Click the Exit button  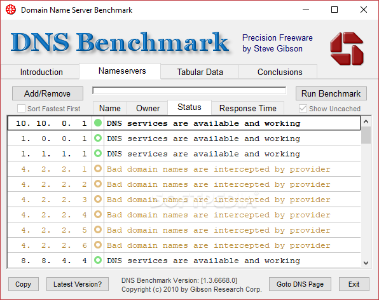(354, 284)
